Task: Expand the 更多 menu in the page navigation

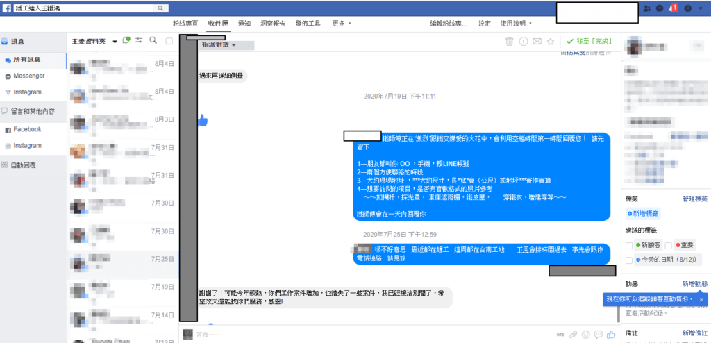Action: [x=341, y=23]
